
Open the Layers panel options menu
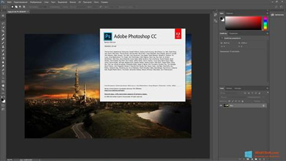pyautogui.click(x=267, y=89)
